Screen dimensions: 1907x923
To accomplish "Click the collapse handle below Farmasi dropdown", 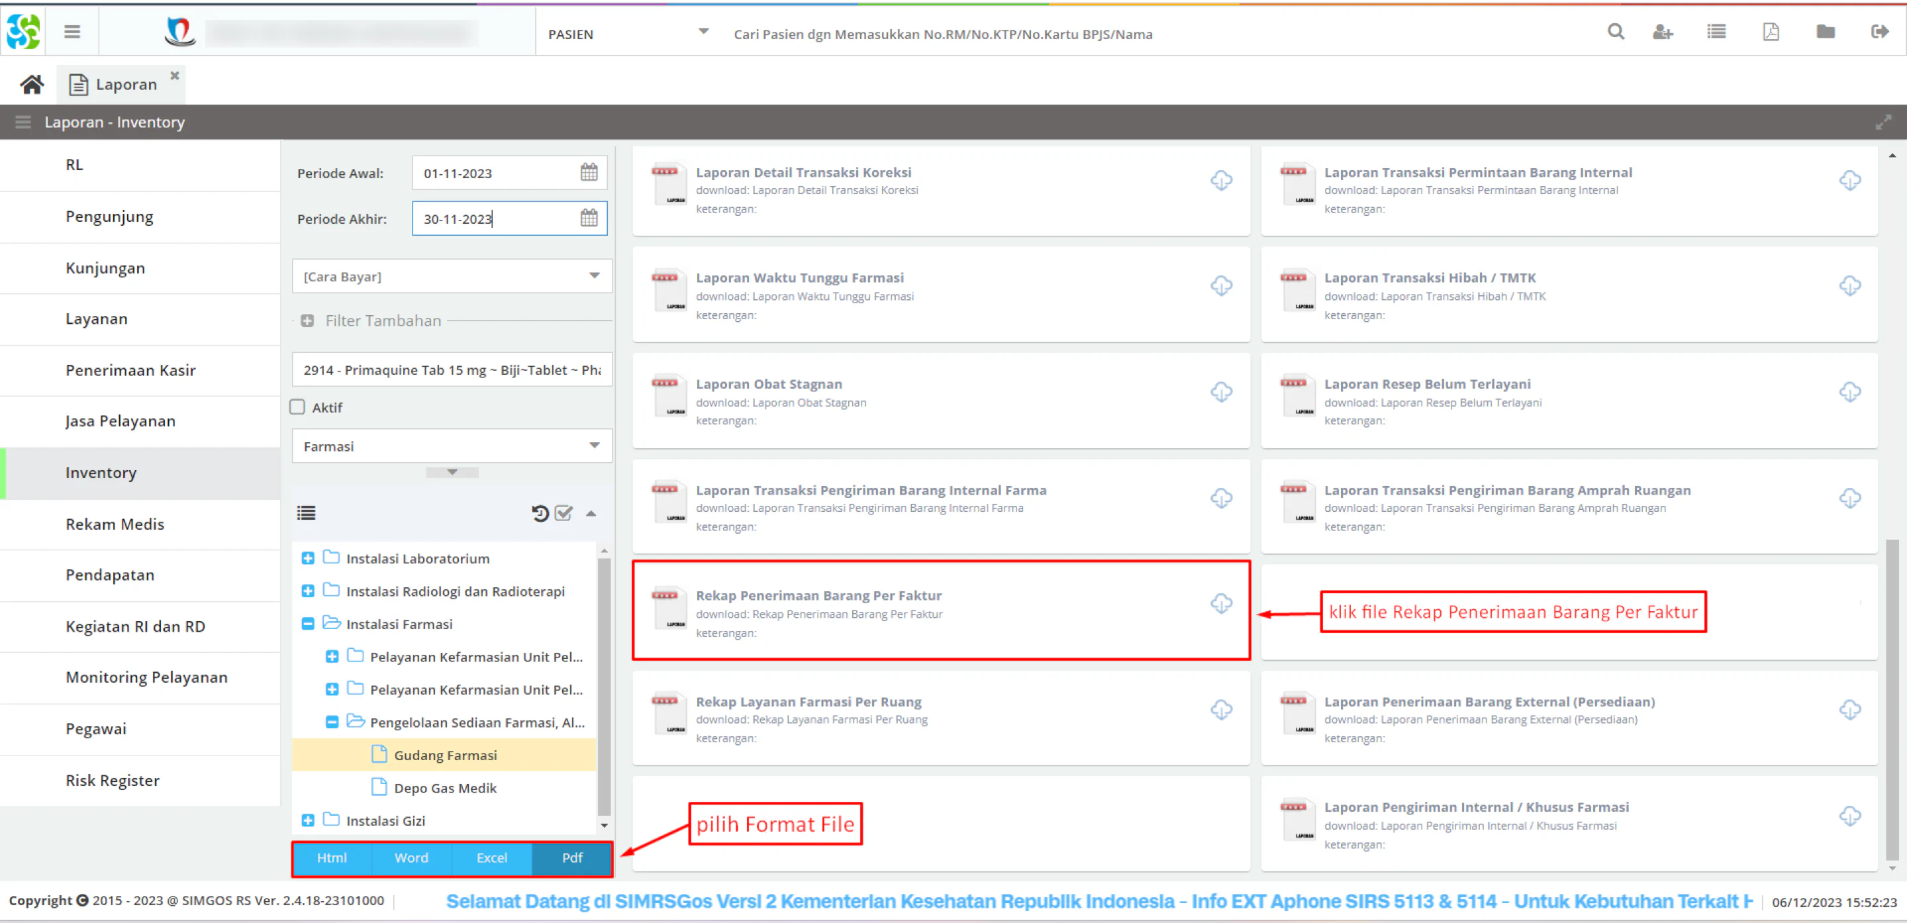I will point(452,472).
